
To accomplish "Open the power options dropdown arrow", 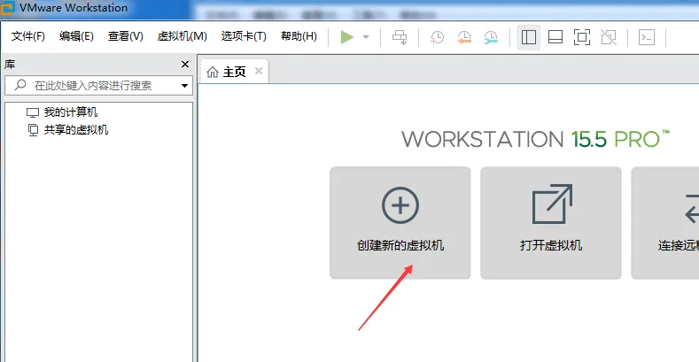I will click(x=366, y=37).
